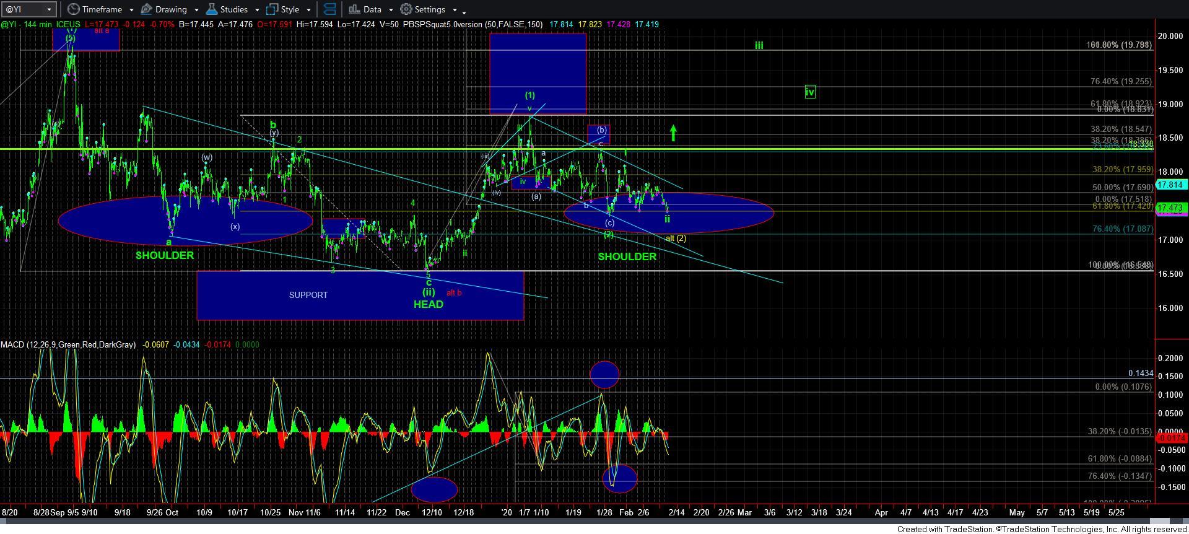Screen dimensions: 1189x534
Task: Expand the Studies dropdown arrow
Action: point(257,10)
